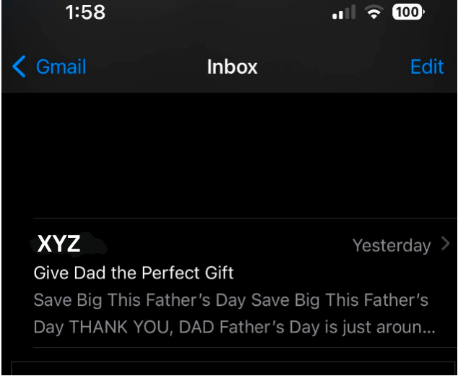Tap the back chevron arrow

[20, 67]
